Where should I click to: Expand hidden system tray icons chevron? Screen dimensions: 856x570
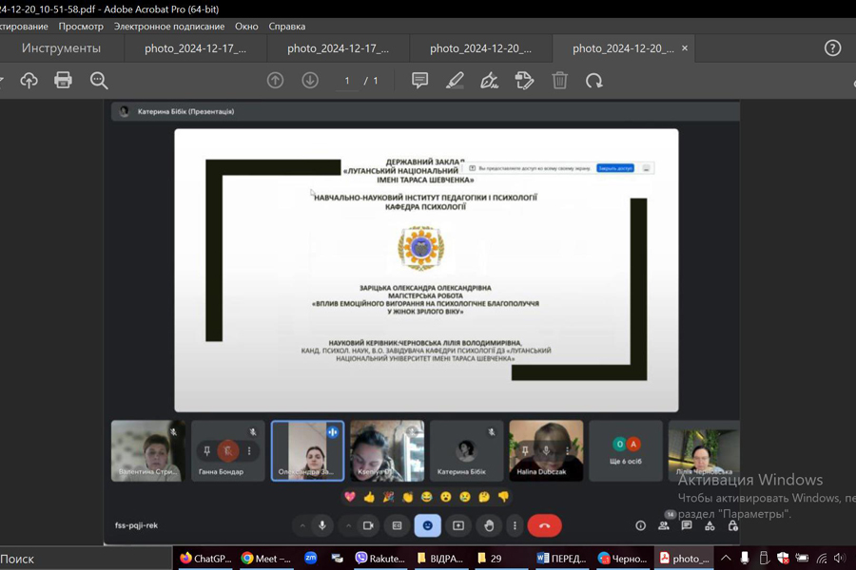pos(726,559)
